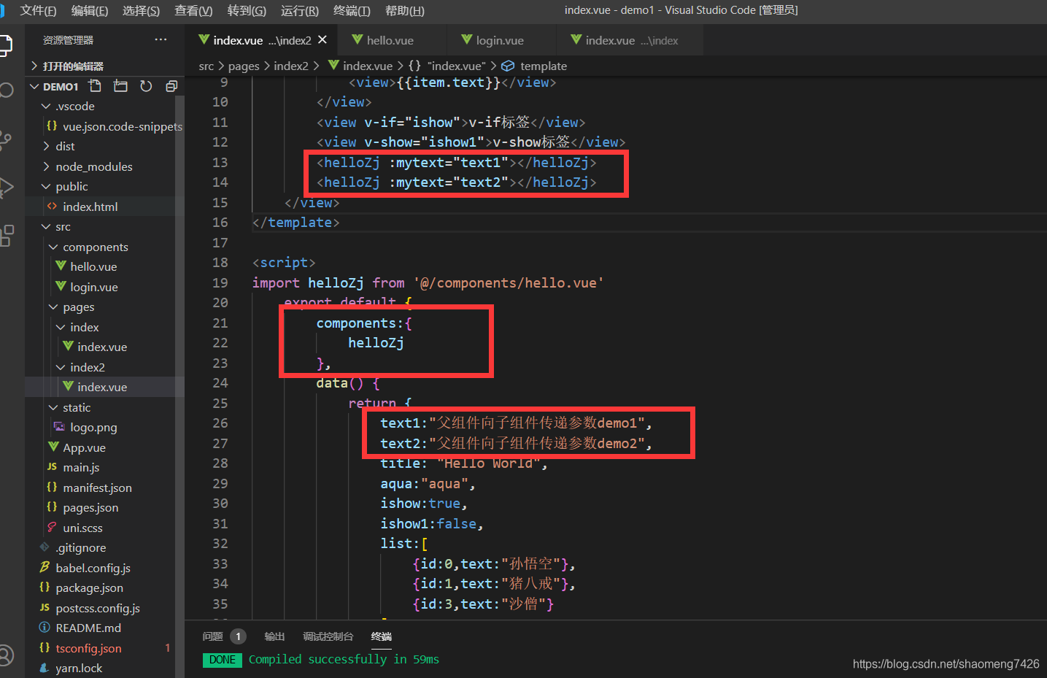Click "index.vue" braces breadcrumb item
The image size is (1047, 678).
click(447, 66)
